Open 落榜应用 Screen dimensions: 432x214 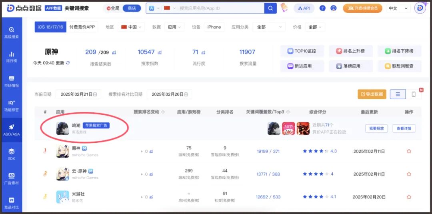point(351,66)
